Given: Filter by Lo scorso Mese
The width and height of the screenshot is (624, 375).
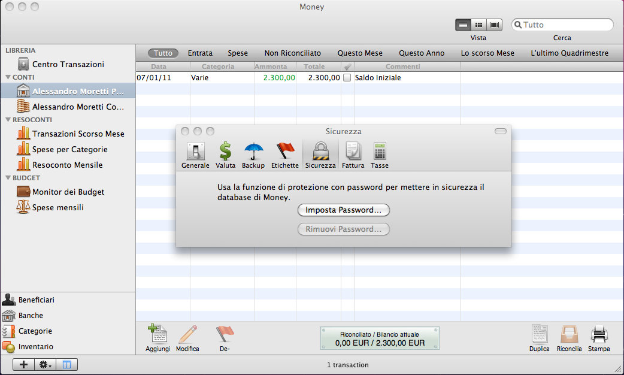Looking at the screenshot, I should coord(487,53).
